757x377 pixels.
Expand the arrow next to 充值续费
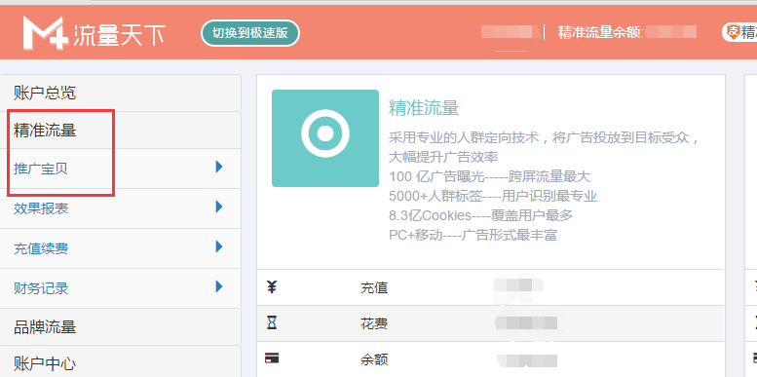(x=219, y=246)
